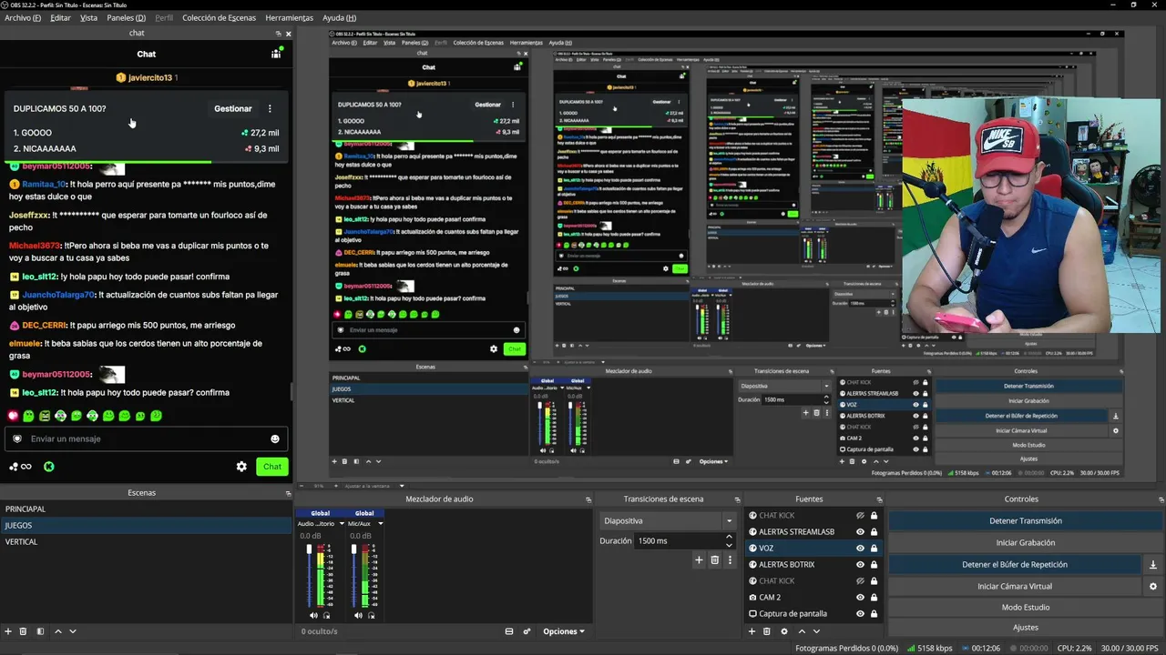Screen dimensions: 1166x655
Task: Open scene filters icon in Escenas toolbar
Action: click(40, 631)
